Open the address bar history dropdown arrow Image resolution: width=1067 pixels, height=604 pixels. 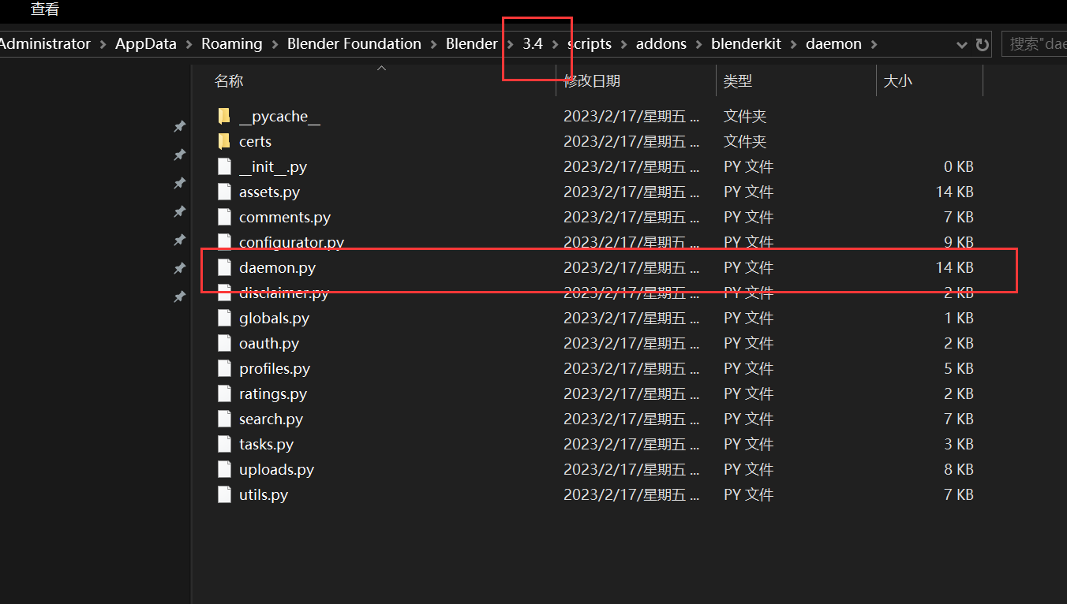tap(961, 44)
